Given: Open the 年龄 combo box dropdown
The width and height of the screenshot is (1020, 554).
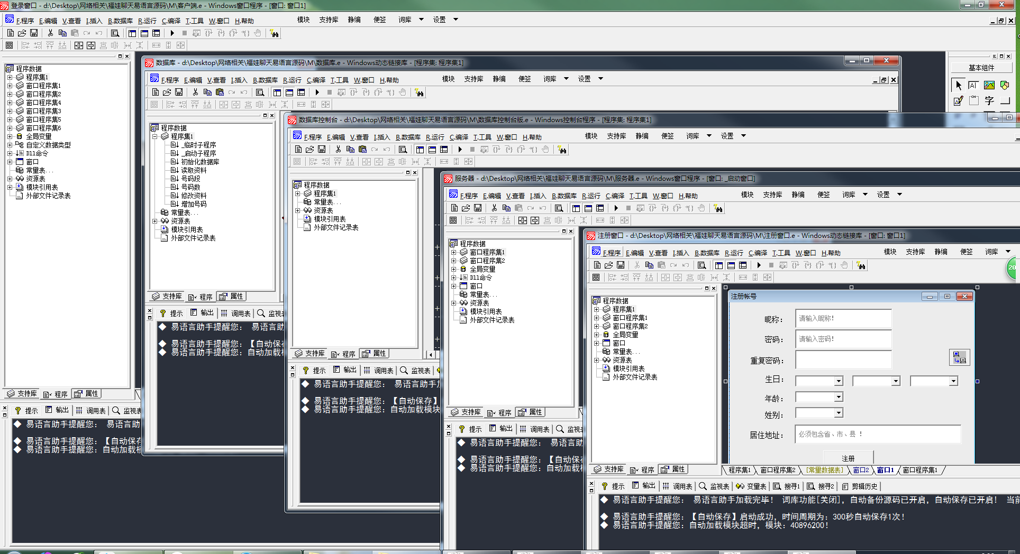Looking at the screenshot, I should coord(839,397).
